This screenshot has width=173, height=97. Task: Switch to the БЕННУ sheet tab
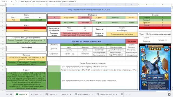tap(22, 94)
